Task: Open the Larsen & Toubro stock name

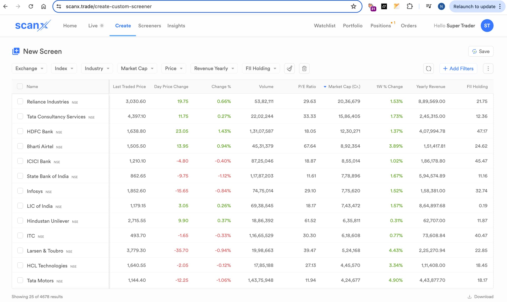Action: pyautogui.click(x=45, y=251)
